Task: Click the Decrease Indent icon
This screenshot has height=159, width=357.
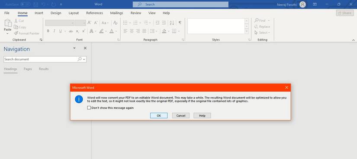Action: point(158,23)
